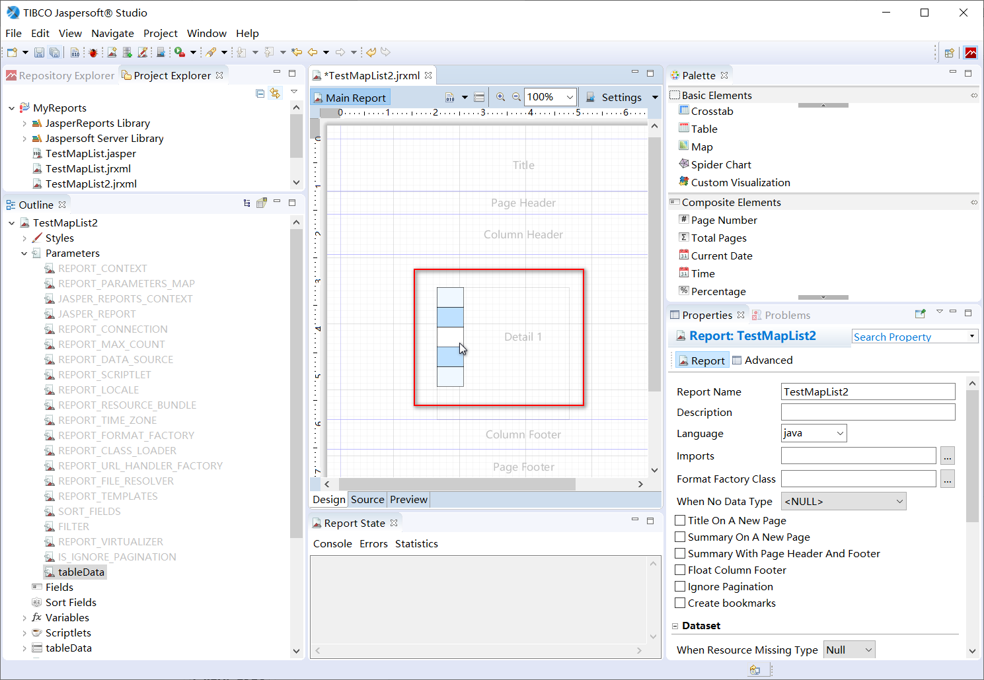
Task: Click the red bug Debug icon
Action: coord(93,52)
